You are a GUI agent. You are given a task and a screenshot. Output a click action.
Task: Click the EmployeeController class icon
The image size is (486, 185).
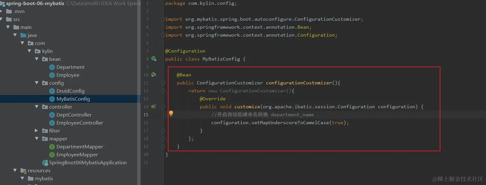(52, 123)
